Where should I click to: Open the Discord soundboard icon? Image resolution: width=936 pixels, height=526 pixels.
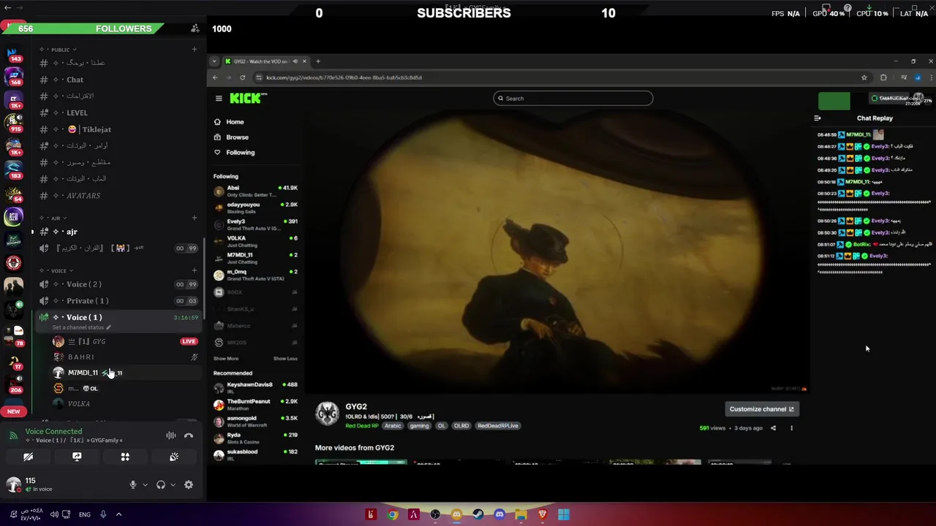point(174,457)
